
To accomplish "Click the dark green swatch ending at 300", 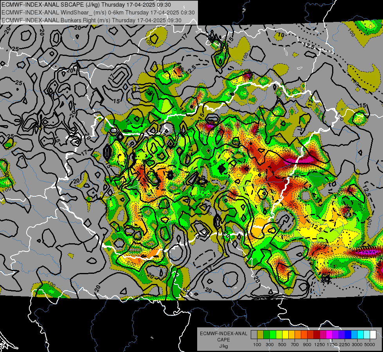I will [x=266, y=334].
